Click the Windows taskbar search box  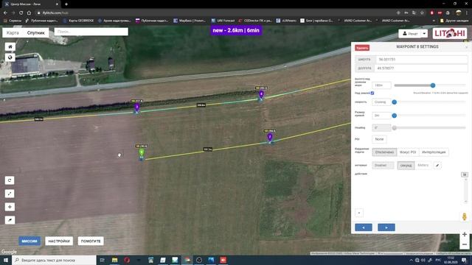pyautogui.click(x=54, y=260)
